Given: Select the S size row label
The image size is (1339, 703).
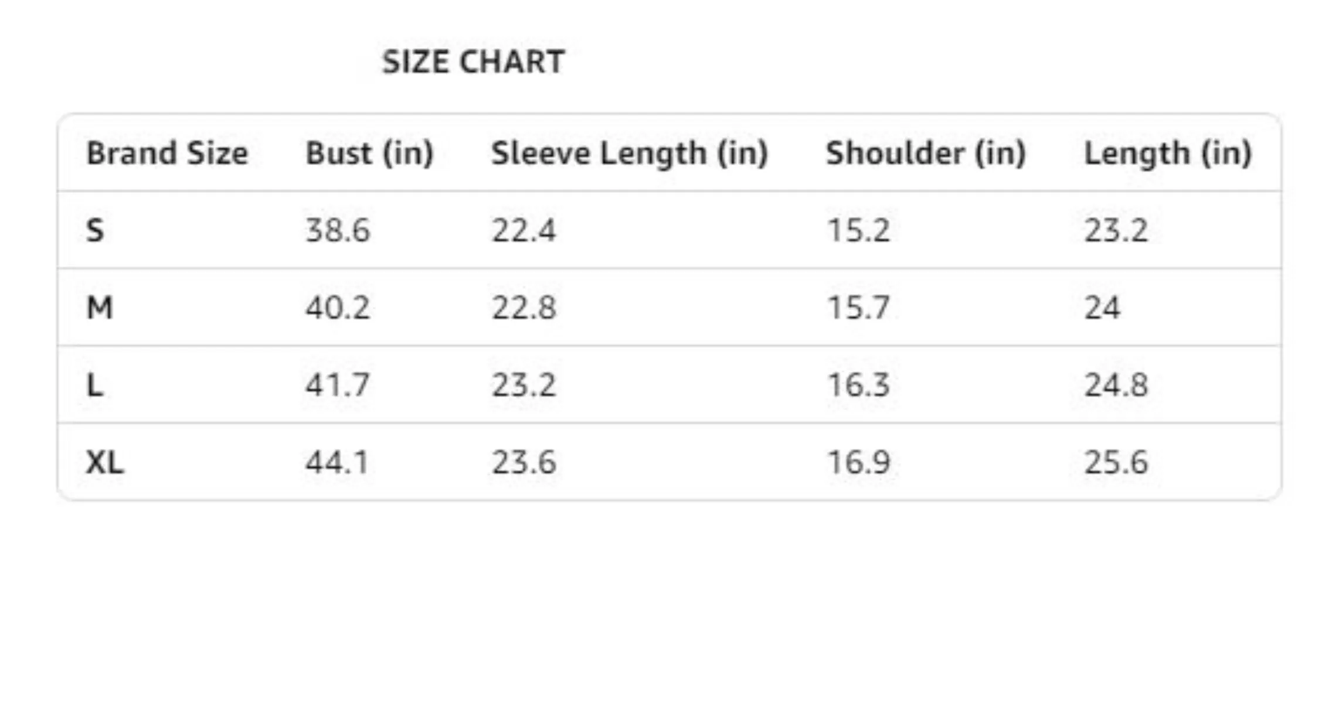Looking at the screenshot, I should (x=95, y=230).
